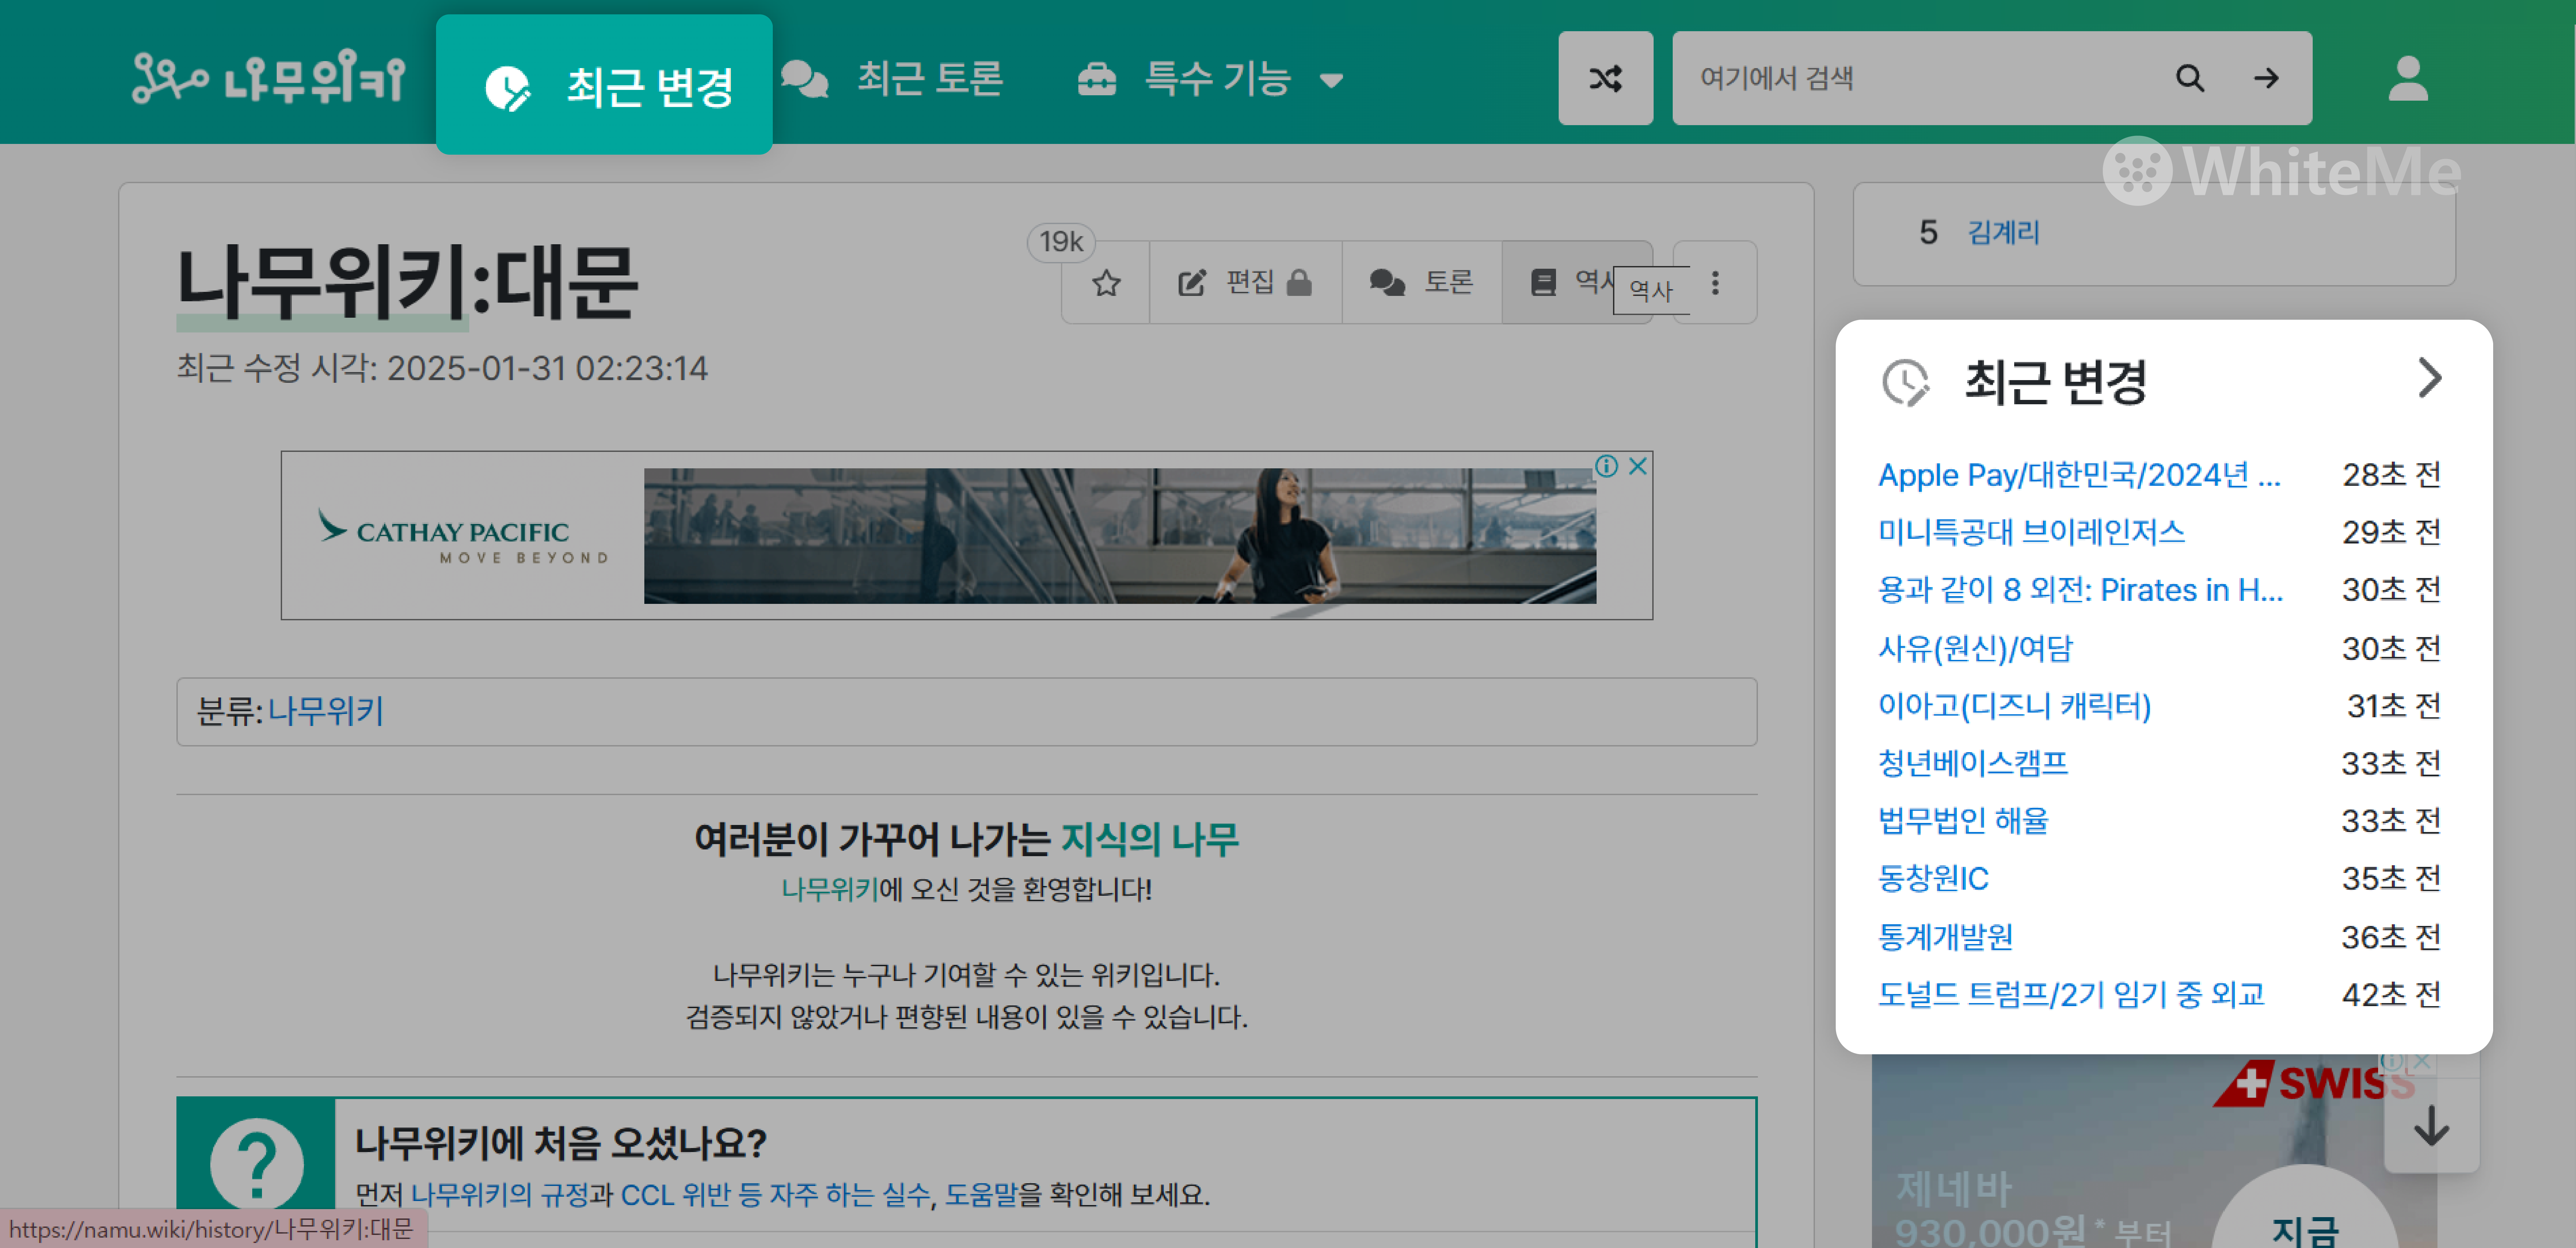
Task: Open the 최근 변경 tab in navbar
Action: point(604,85)
